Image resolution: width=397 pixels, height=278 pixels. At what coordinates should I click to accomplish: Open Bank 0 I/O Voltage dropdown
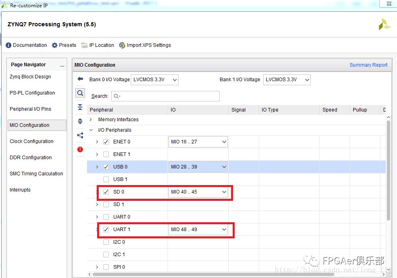point(155,80)
